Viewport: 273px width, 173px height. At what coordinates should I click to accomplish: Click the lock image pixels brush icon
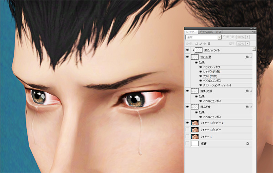201,43
